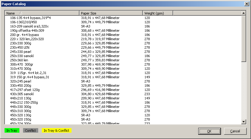The image size is (251, 139).
Task: Click the Cancel button
Action: [x=235, y=131]
